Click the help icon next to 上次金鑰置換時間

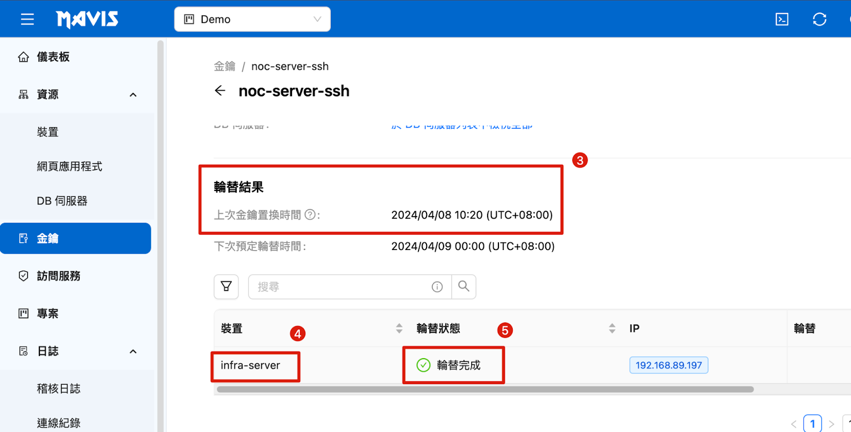(310, 215)
